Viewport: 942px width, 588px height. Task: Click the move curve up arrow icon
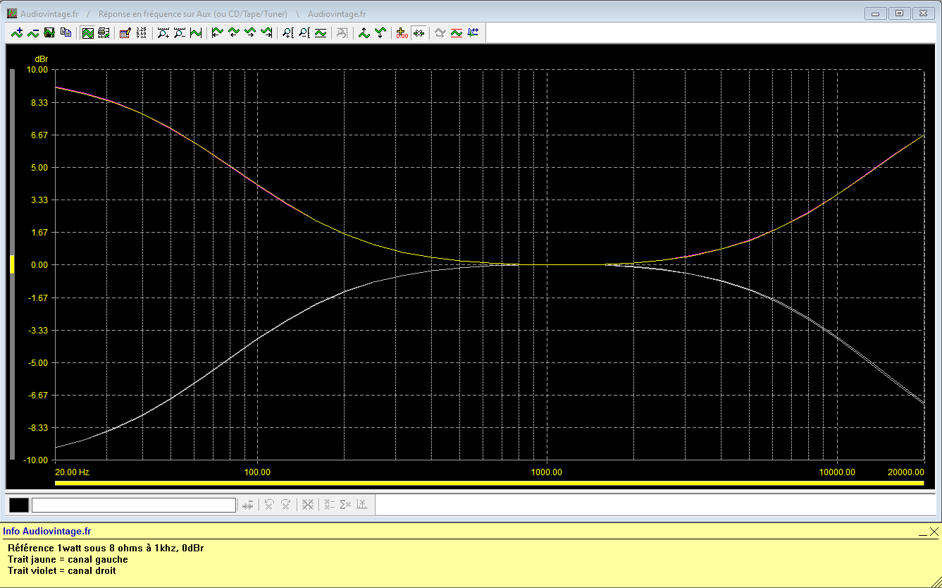tap(364, 32)
